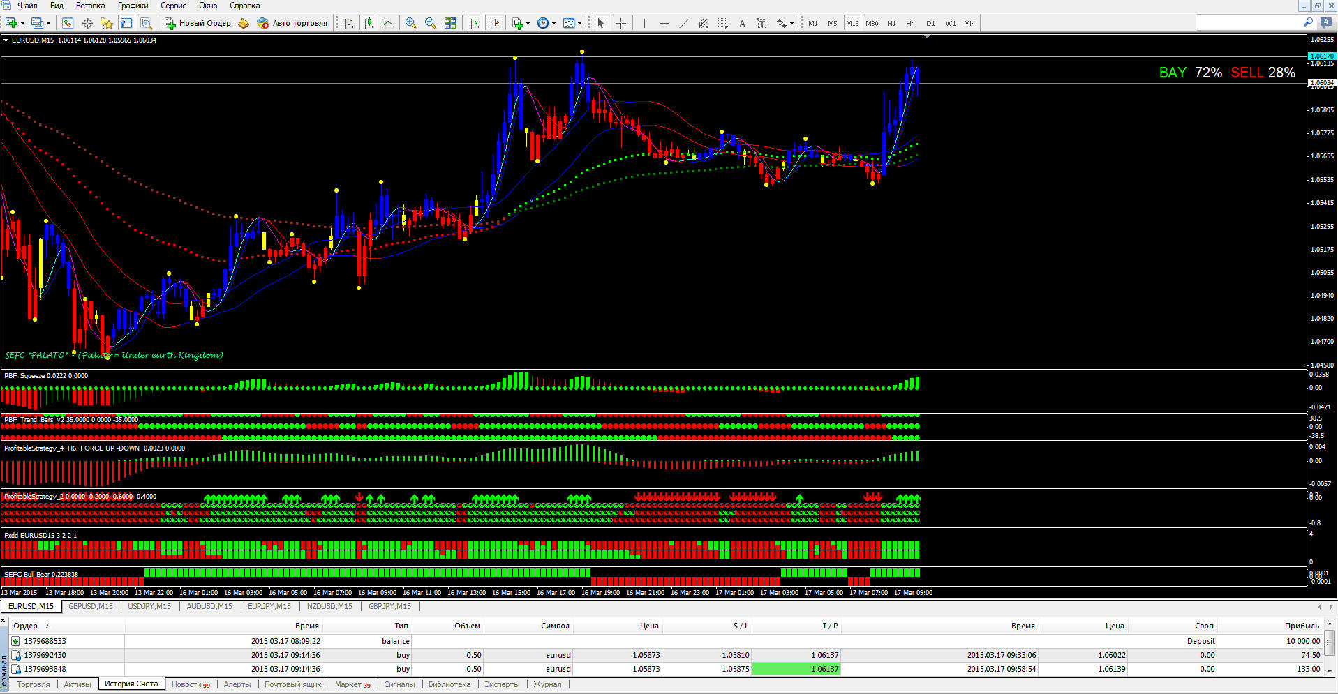Click the terminal panel close X
The width and height of the screenshot is (1338, 694).
pyautogui.click(x=3, y=620)
